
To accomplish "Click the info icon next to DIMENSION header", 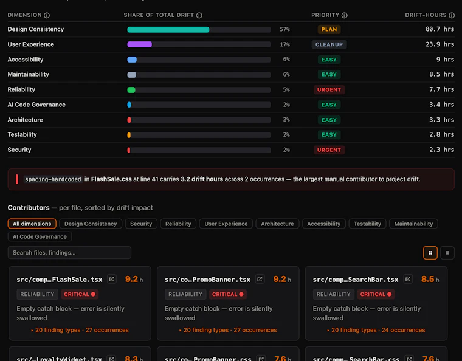I will (x=47, y=15).
